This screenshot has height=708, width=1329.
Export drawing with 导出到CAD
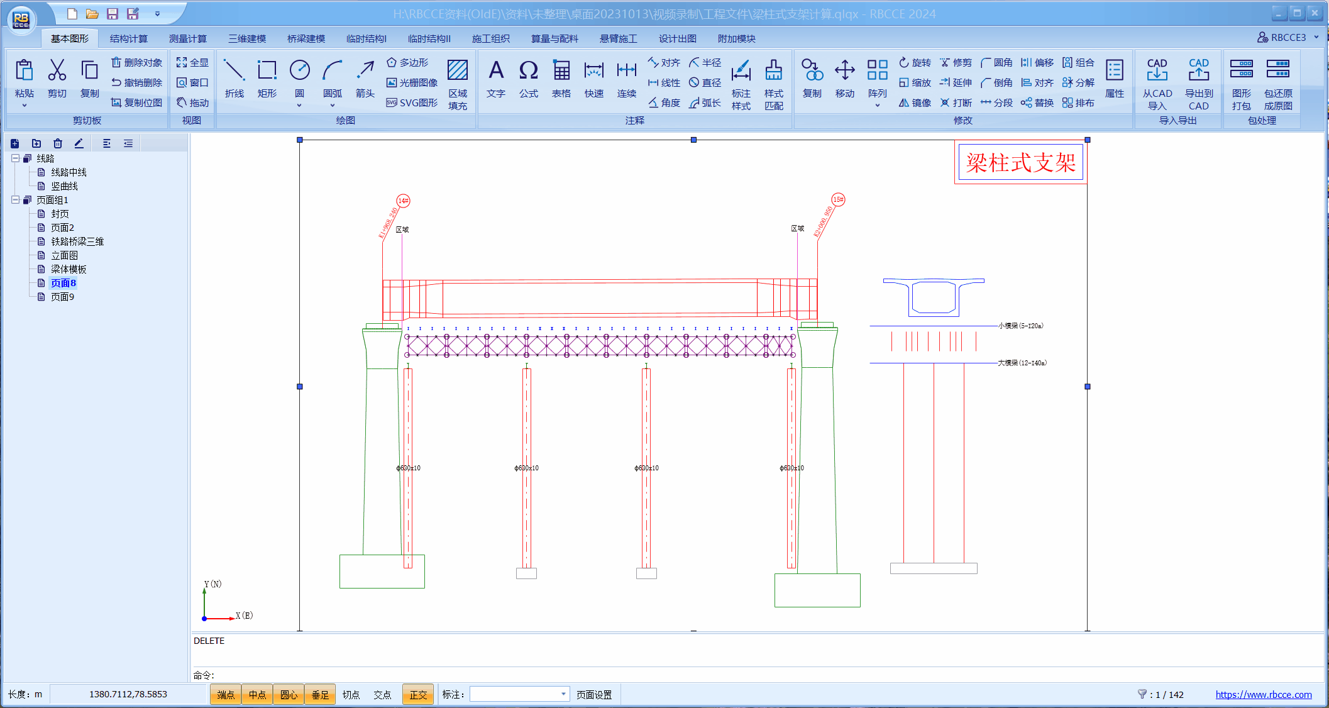coord(1199,84)
